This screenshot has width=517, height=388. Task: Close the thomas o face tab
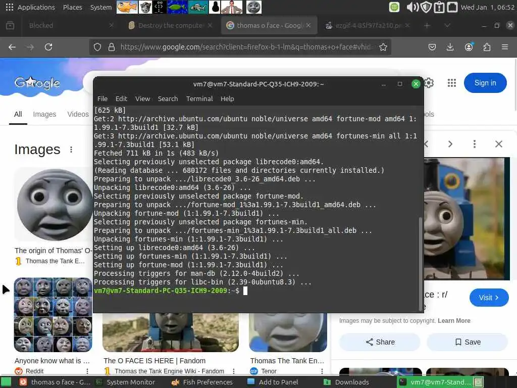pyautogui.click(x=308, y=25)
